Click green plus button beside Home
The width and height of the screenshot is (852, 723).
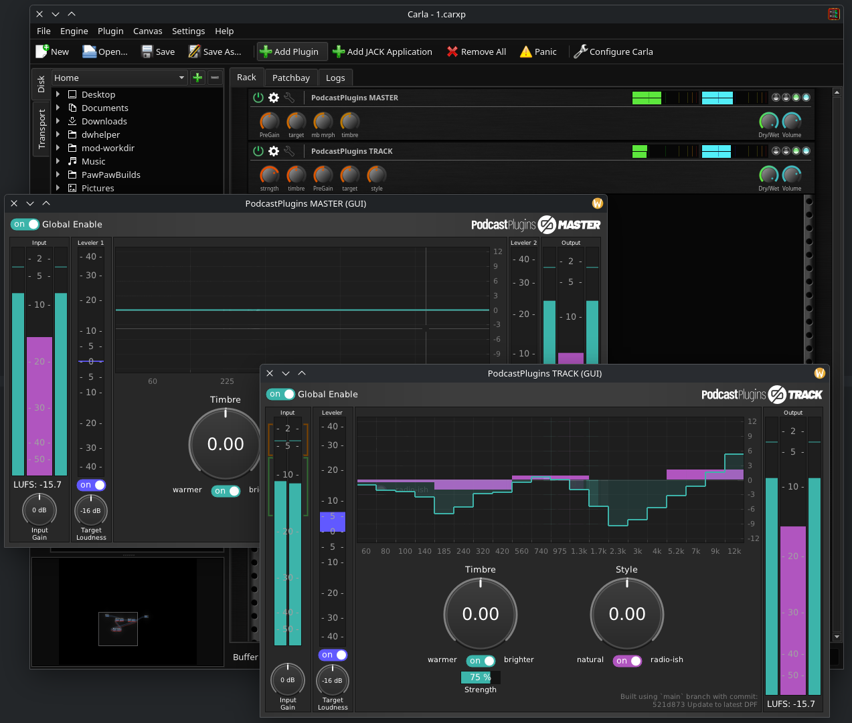pyautogui.click(x=197, y=78)
